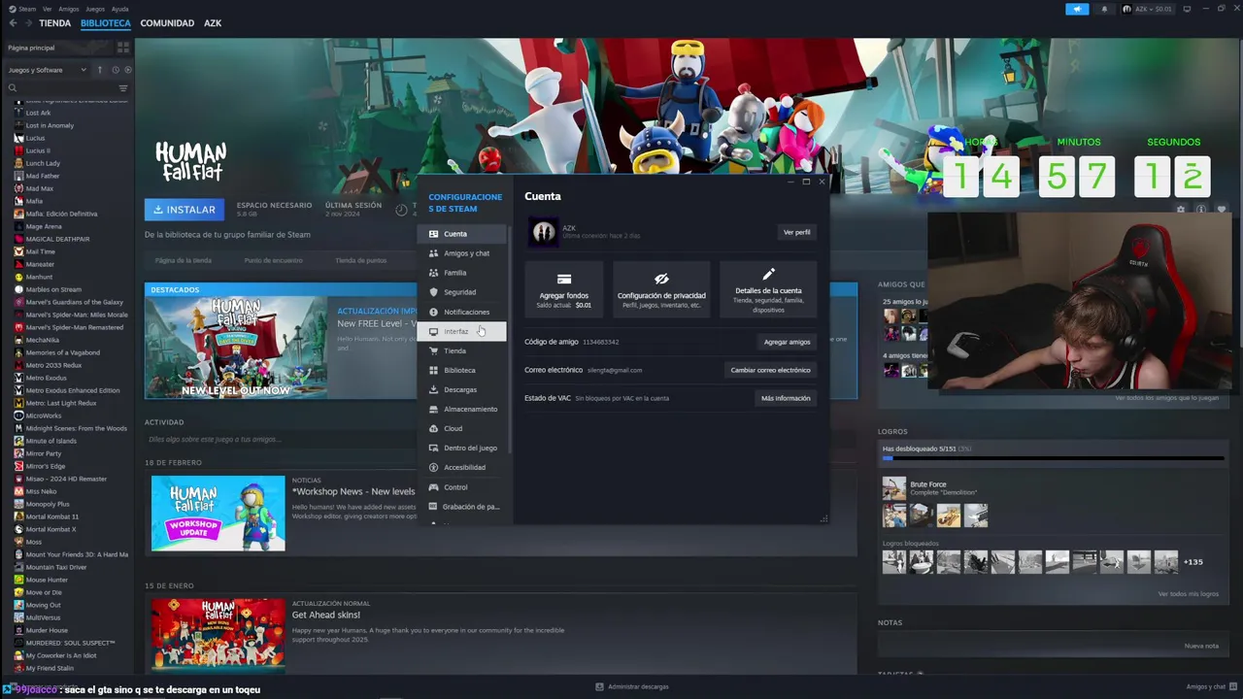Open the AZK profile tab

(x=213, y=23)
